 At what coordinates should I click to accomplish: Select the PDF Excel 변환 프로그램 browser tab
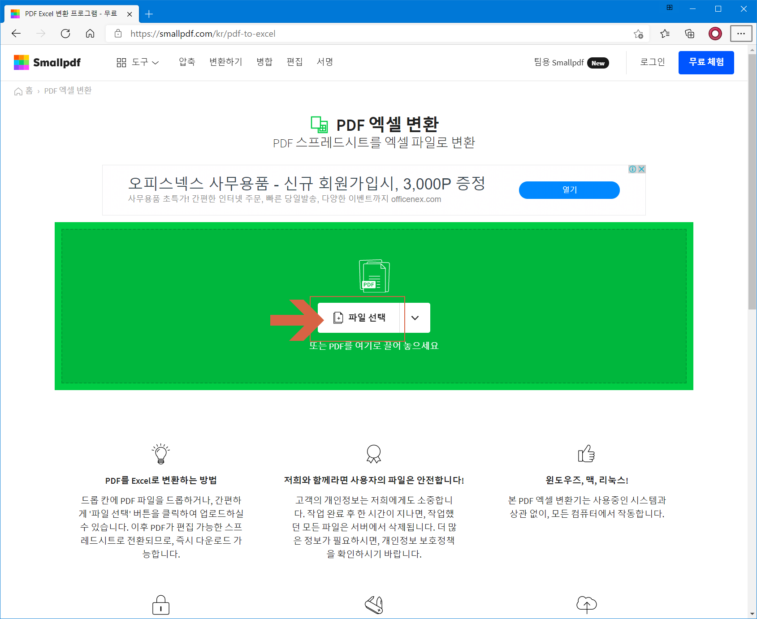[x=71, y=14]
